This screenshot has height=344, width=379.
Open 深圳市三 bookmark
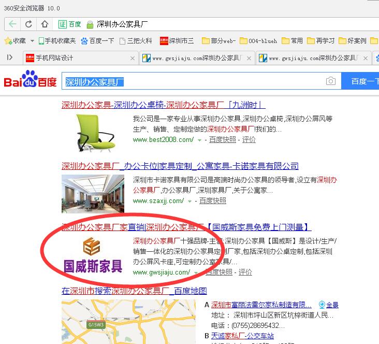pos(177,41)
